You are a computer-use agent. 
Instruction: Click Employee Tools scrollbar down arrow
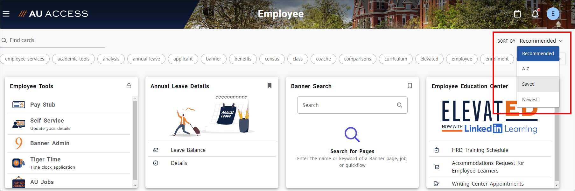(x=135, y=185)
